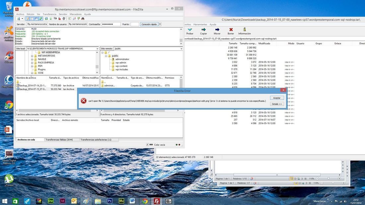365x205 pixels.
Task: Open the Edición menu in FileZilla
Action: click(x=30, y=14)
